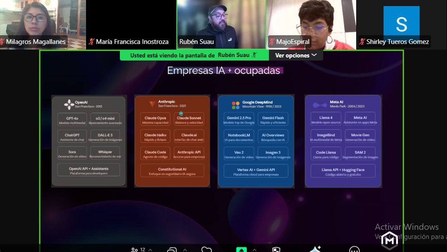Open the participants panel showing 12
The image size is (447, 252).
[x=138, y=250]
